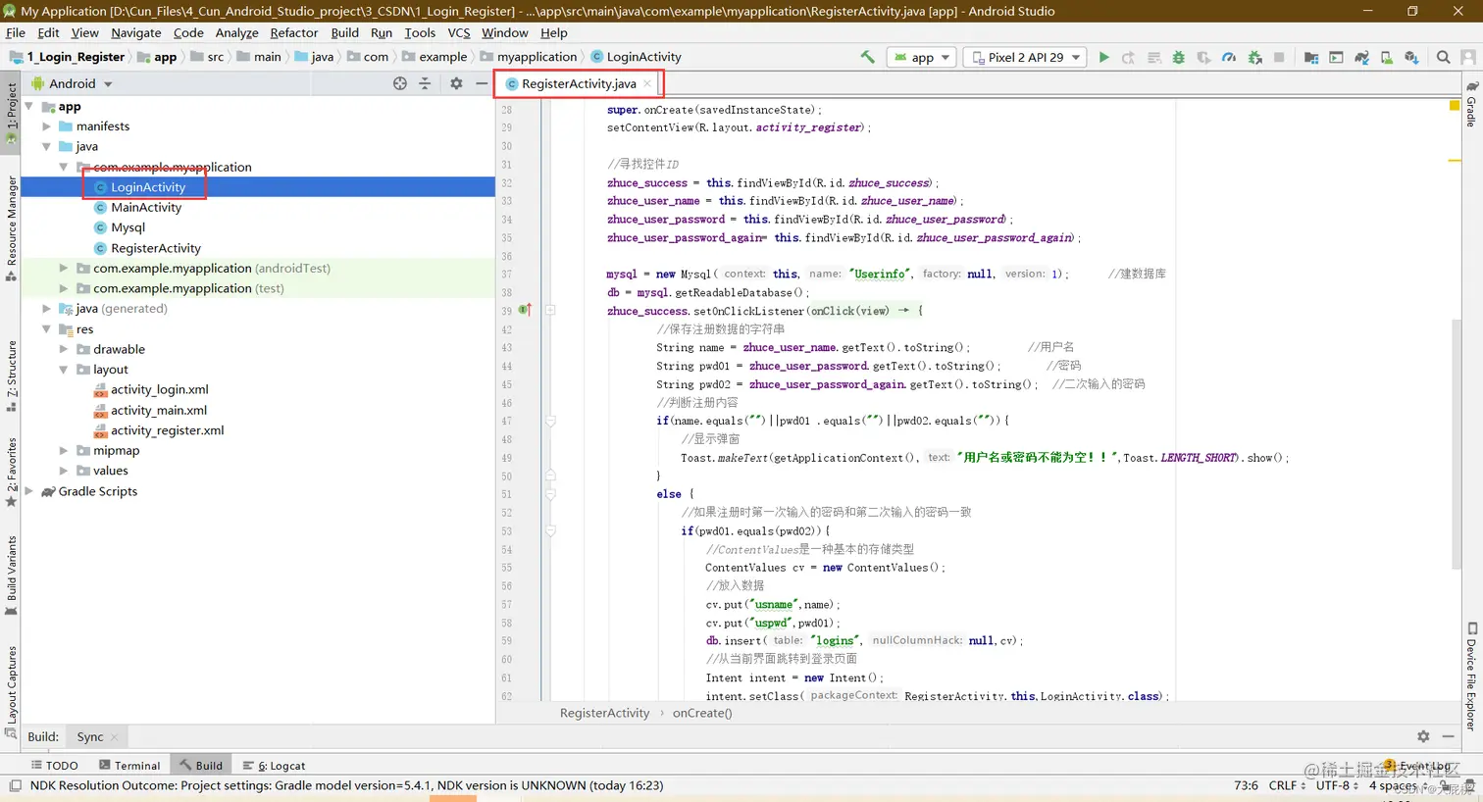Close the RegisterActivity.java tab
This screenshot has width=1483, height=802.
point(647,84)
